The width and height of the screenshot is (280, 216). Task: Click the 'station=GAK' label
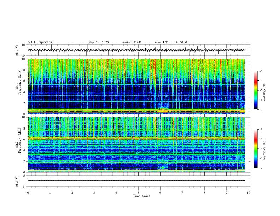click(131, 42)
